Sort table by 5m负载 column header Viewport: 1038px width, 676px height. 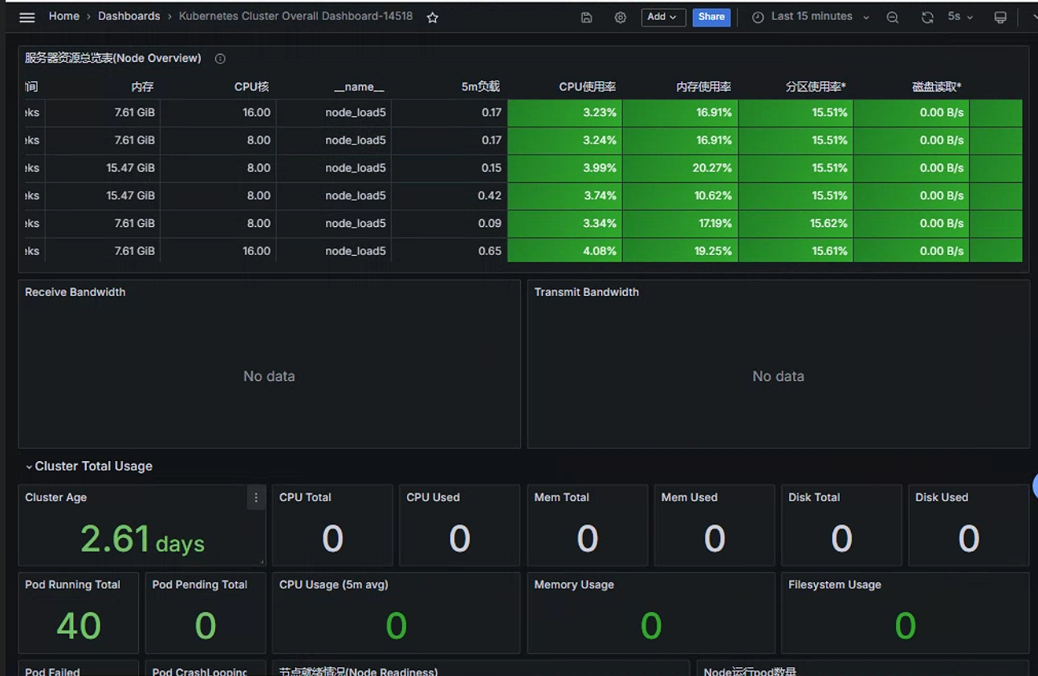(x=480, y=87)
